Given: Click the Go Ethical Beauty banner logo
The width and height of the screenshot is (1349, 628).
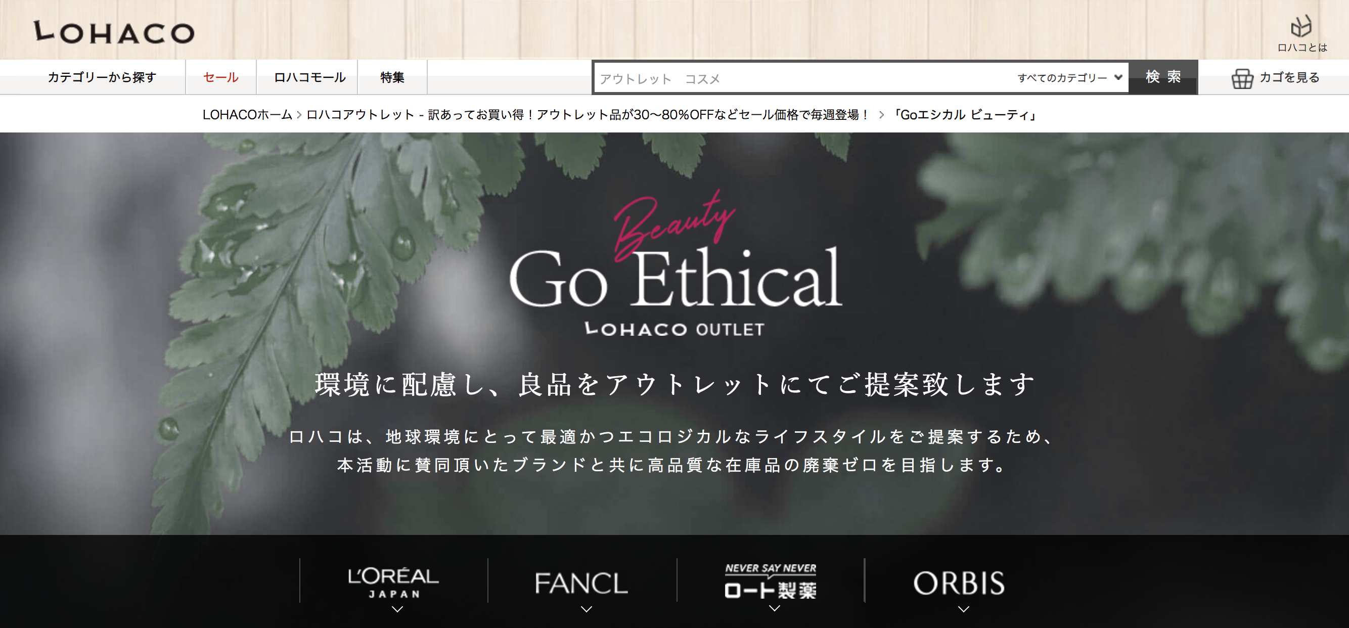Looking at the screenshot, I should [676, 264].
